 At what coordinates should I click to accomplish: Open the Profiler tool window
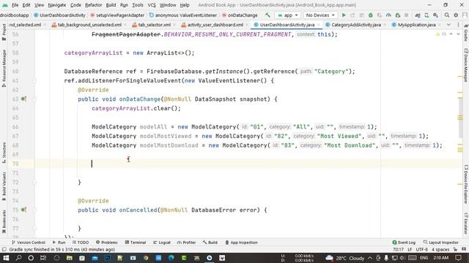(187, 243)
